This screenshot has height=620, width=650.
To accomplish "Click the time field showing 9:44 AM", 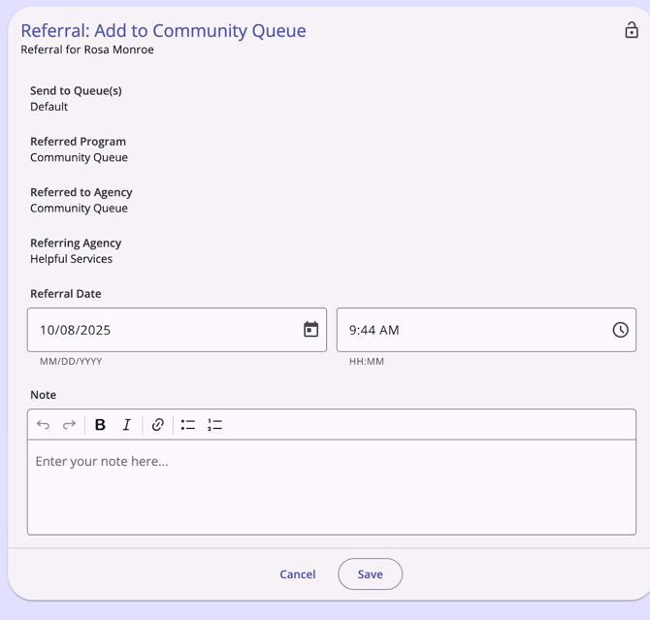I will [466, 330].
